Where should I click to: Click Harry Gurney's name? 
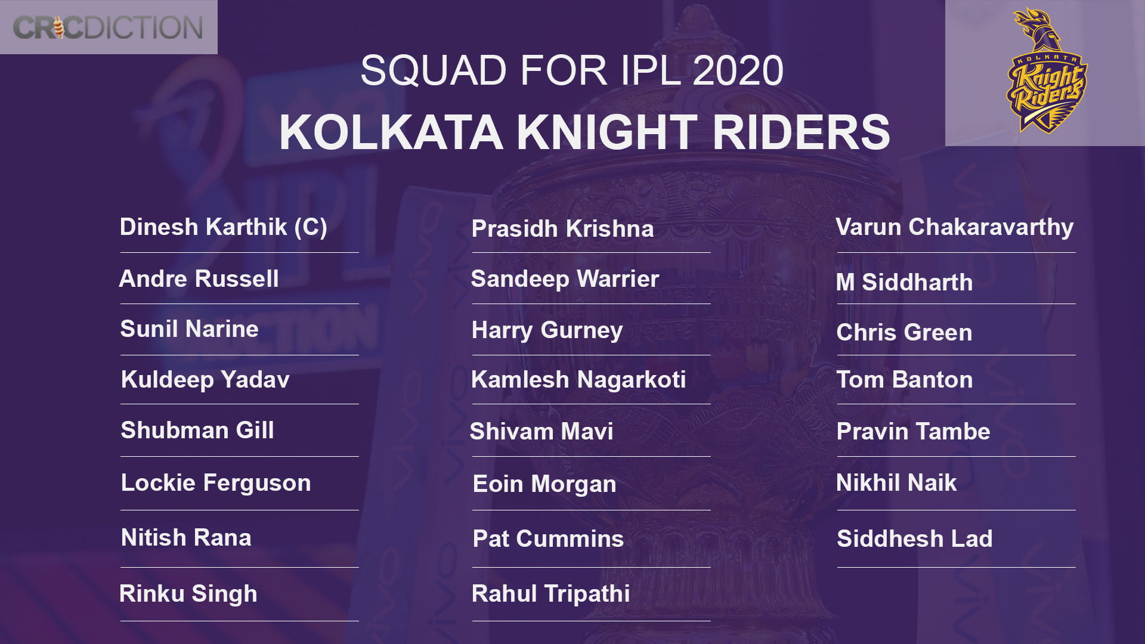click(x=547, y=330)
